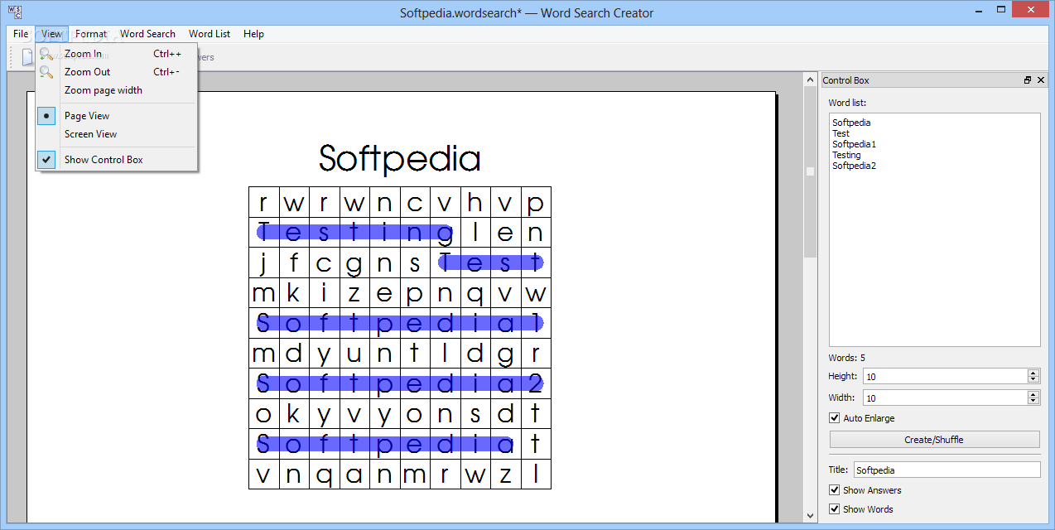This screenshot has width=1055, height=530.
Task: Click the Create/Shuffle button
Action: (934, 440)
